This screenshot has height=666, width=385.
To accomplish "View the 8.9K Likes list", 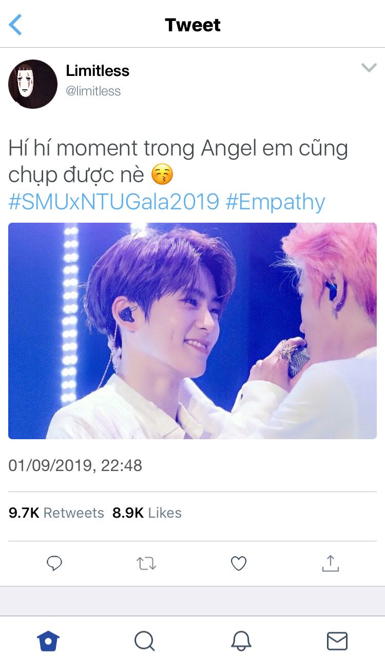I will click(147, 513).
